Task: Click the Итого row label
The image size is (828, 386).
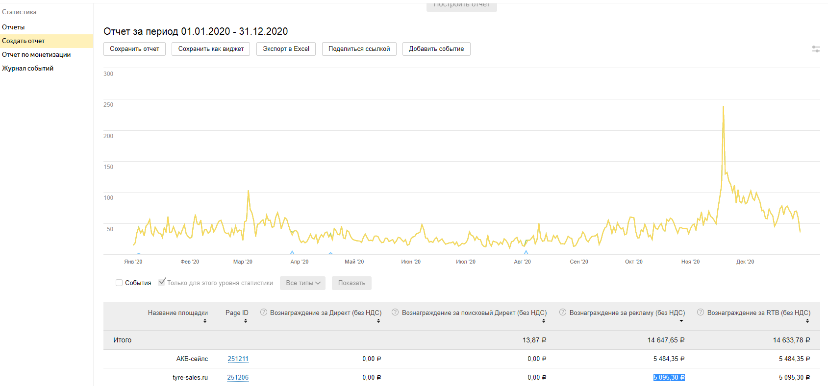Action: [123, 340]
